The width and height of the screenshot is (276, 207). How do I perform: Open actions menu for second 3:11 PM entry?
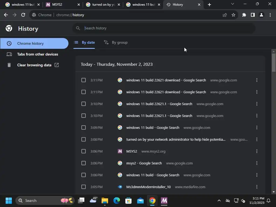(257, 92)
